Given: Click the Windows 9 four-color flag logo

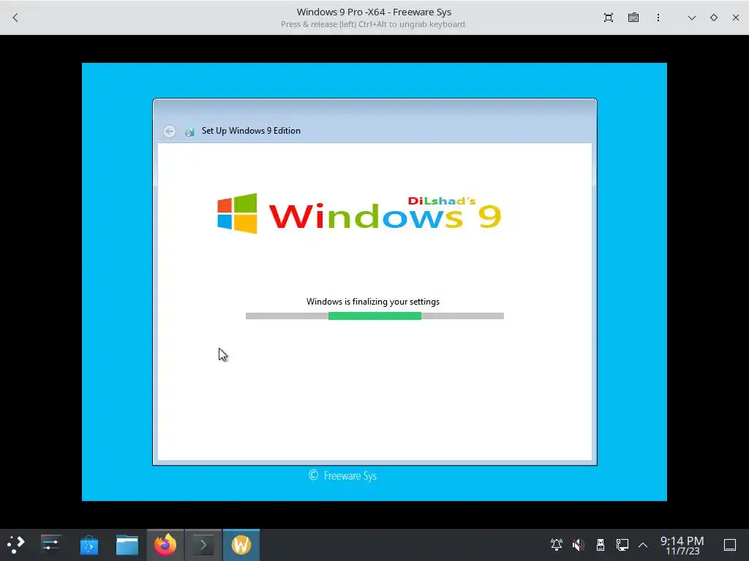Looking at the screenshot, I should click(237, 213).
